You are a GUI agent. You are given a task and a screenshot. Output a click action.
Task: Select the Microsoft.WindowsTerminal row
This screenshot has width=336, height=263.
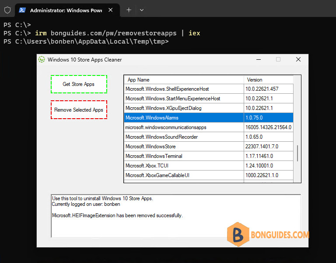point(209,156)
